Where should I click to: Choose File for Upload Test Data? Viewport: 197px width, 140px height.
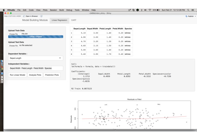click(x=13, y=46)
